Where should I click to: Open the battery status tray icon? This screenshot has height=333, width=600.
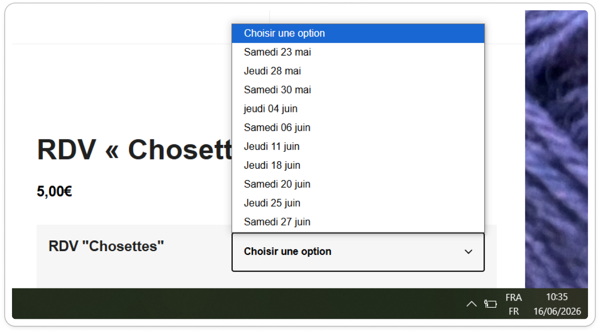click(x=490, y=304)
